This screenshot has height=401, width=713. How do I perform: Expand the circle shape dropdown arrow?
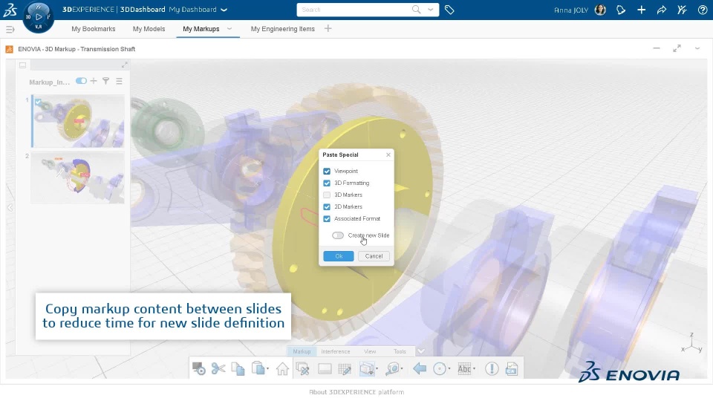click(x=449, y=369)
